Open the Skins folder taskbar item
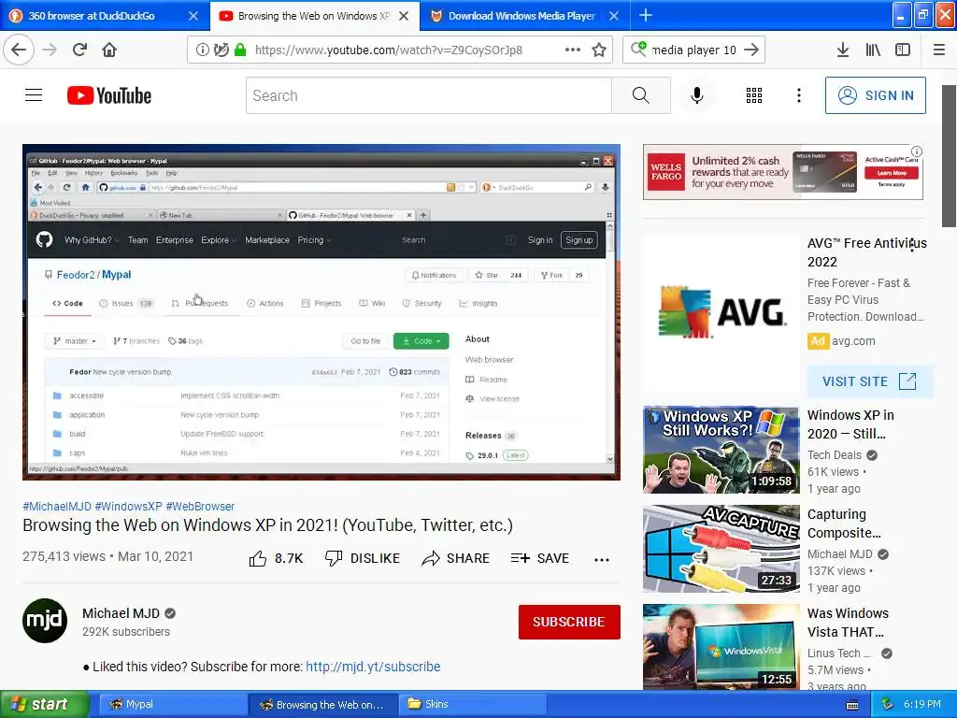 471,704
